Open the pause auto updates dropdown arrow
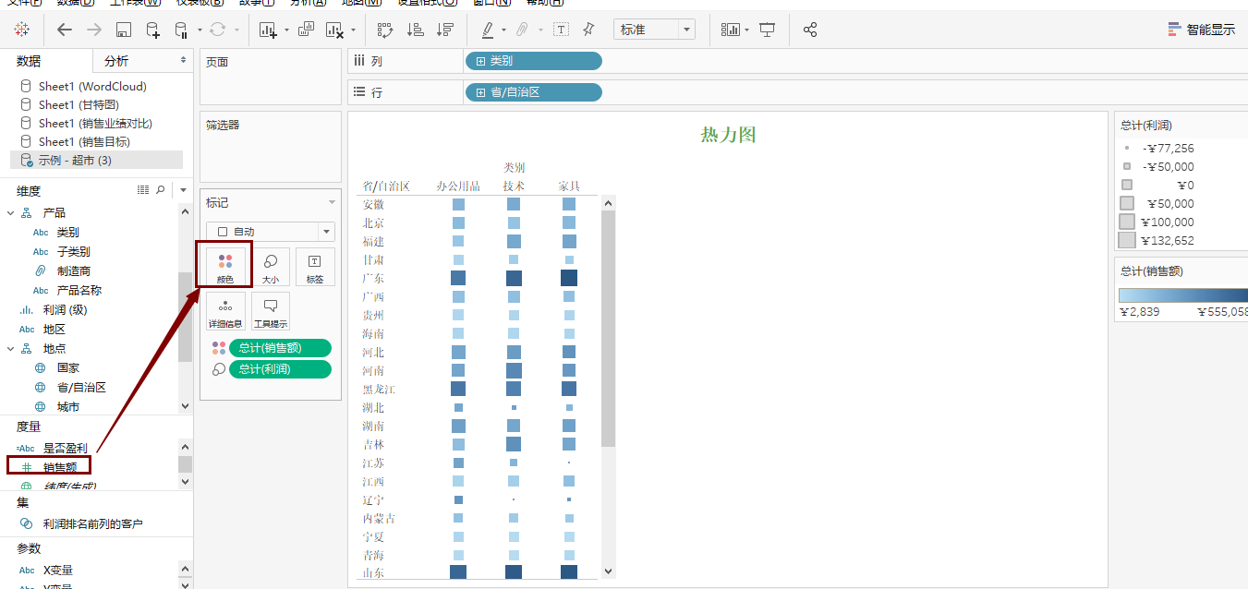Image resolution: width=1248 pixels, height=589 pixels. coord(200,30)
